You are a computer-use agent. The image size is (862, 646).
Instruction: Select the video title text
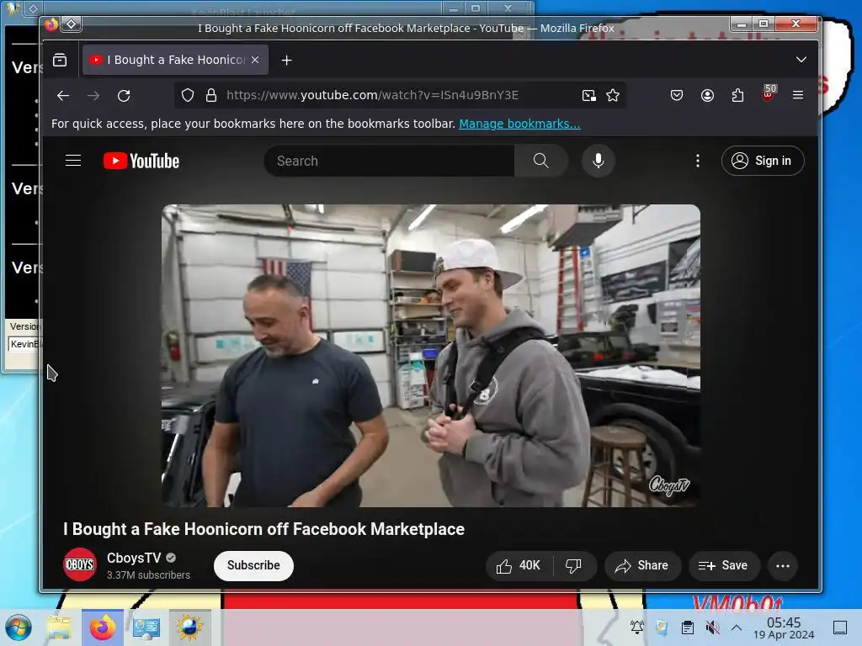[263, 529]
